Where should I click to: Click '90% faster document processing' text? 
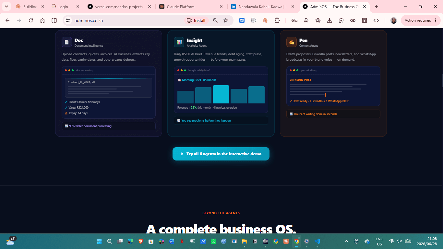pyautogui.click(x=90, y=126)
